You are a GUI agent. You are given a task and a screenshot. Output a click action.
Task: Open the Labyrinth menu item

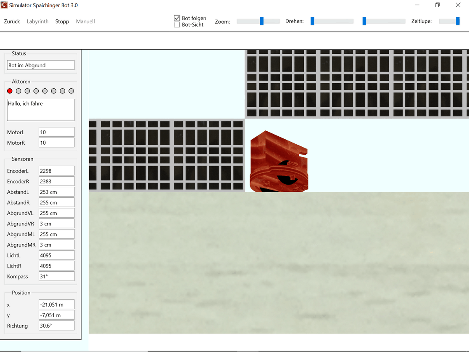pos(37,21)
